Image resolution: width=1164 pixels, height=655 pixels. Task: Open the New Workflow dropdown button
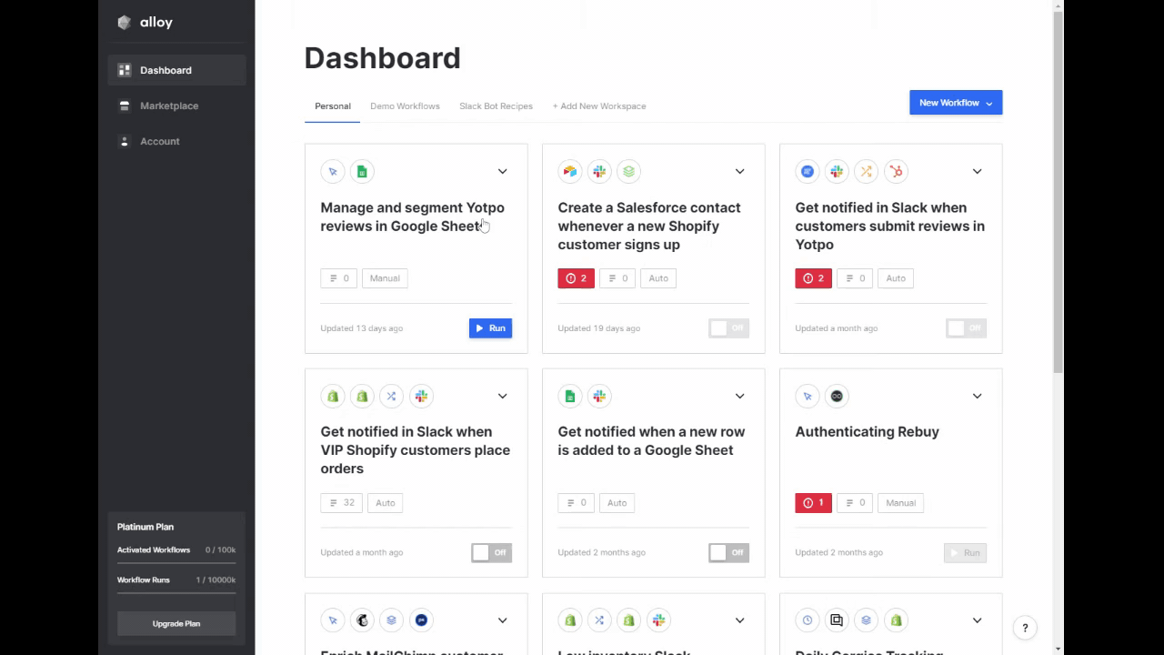click(x=956, y=103)
